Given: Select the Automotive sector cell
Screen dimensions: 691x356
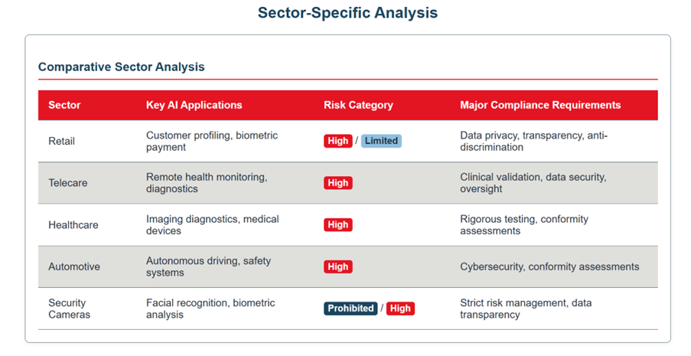Looking at the screenshot, I should pyautogui.click(x=74, y=267).
